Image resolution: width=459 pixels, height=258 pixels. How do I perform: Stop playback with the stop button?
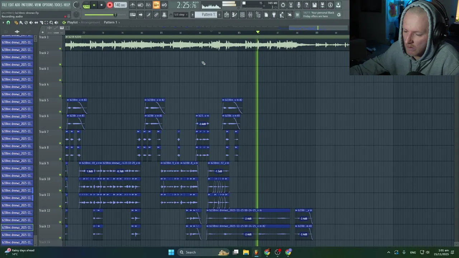(101, 5)
